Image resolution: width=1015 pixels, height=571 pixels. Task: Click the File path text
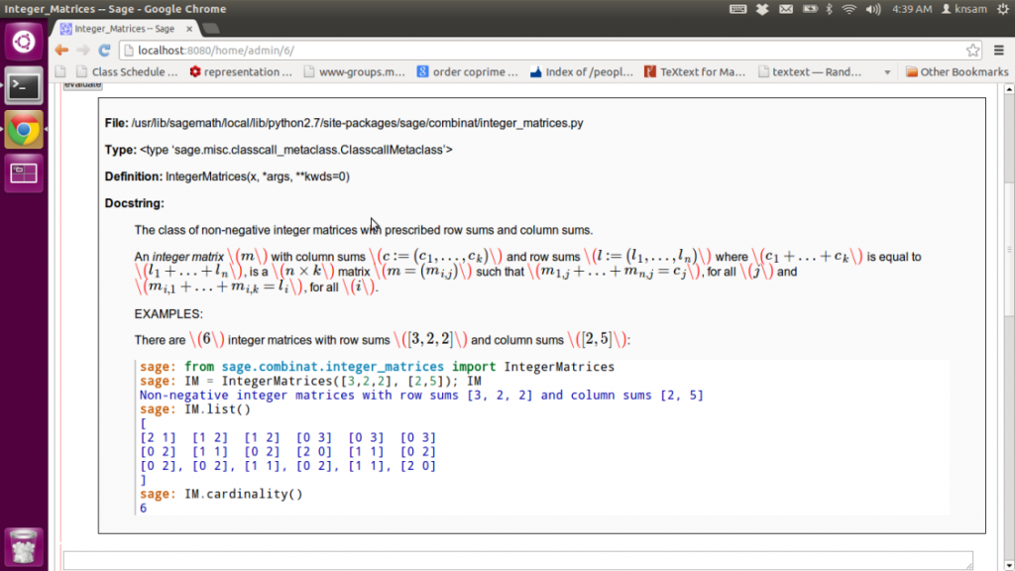pyautogui.click(x=357, y=123)
